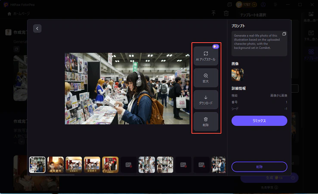Click the trash icon in top toolbar
This screenshot has width=318, height=194.
(x=226, y=13)
